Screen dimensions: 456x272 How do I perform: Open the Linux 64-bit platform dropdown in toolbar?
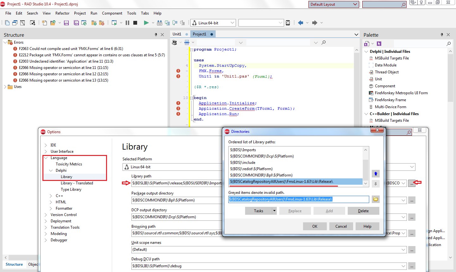[232, 23]
